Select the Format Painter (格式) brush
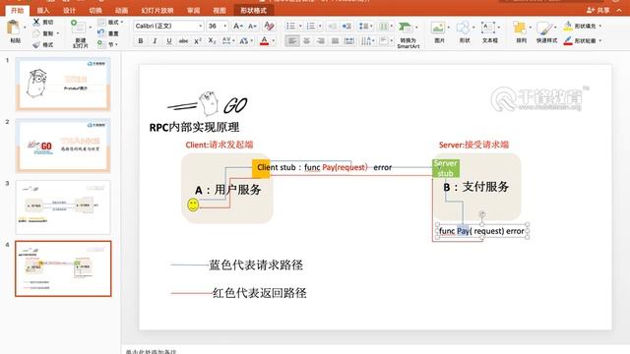 (36, 44)
